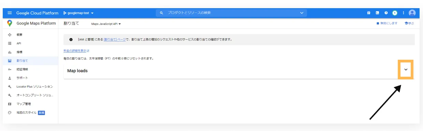
Task: Click the Google Maps Platform pin logo
Action: [x=10, y=23]
